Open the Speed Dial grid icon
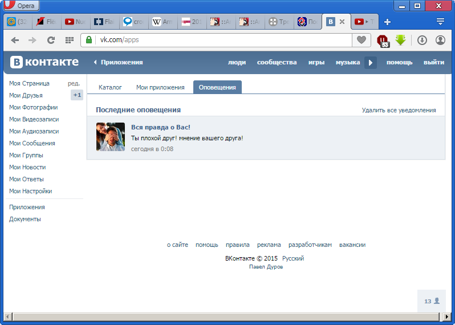 pos(70,40)
